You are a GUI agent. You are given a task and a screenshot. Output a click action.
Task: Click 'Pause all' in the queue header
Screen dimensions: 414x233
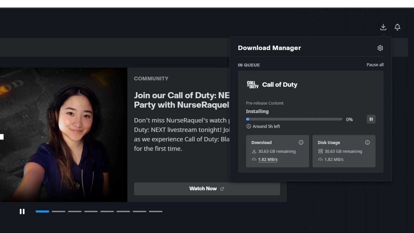(375, 65)
